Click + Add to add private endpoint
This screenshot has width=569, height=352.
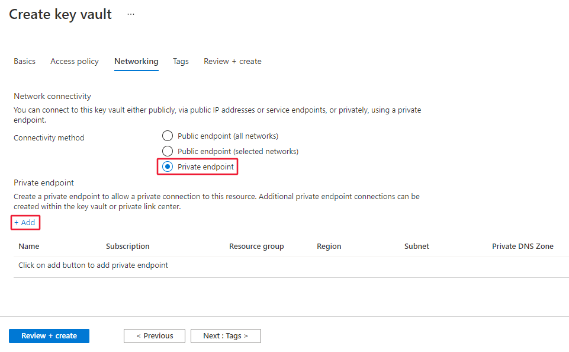(25, 223)
